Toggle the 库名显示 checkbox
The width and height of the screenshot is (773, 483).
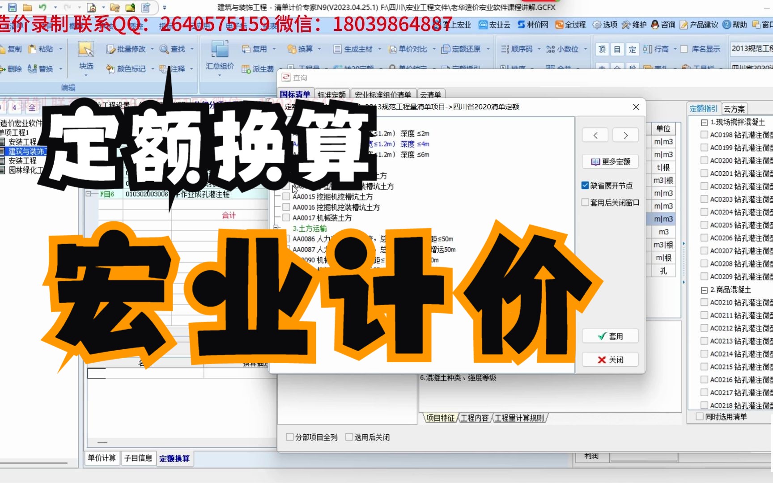tap(684, 49)
